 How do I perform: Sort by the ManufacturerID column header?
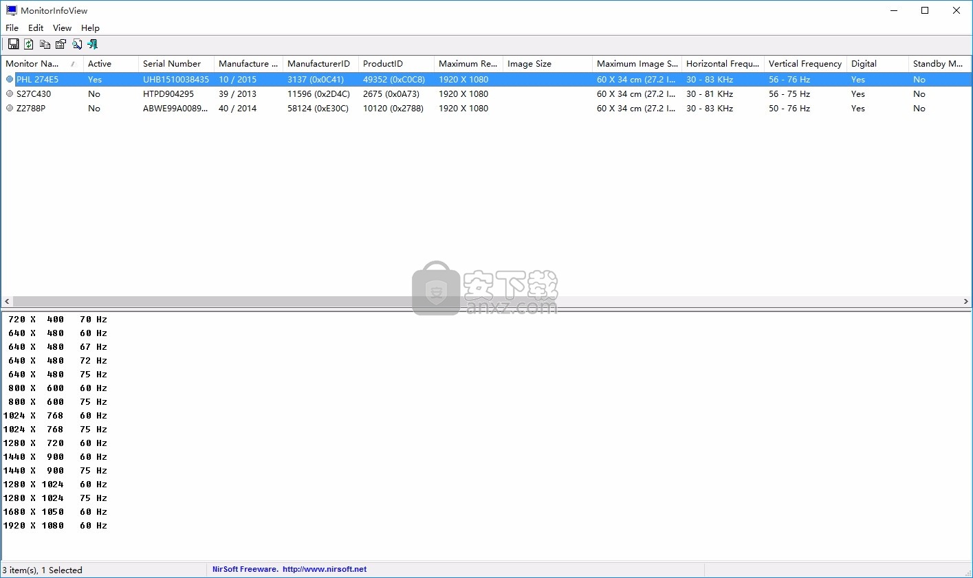320,63
